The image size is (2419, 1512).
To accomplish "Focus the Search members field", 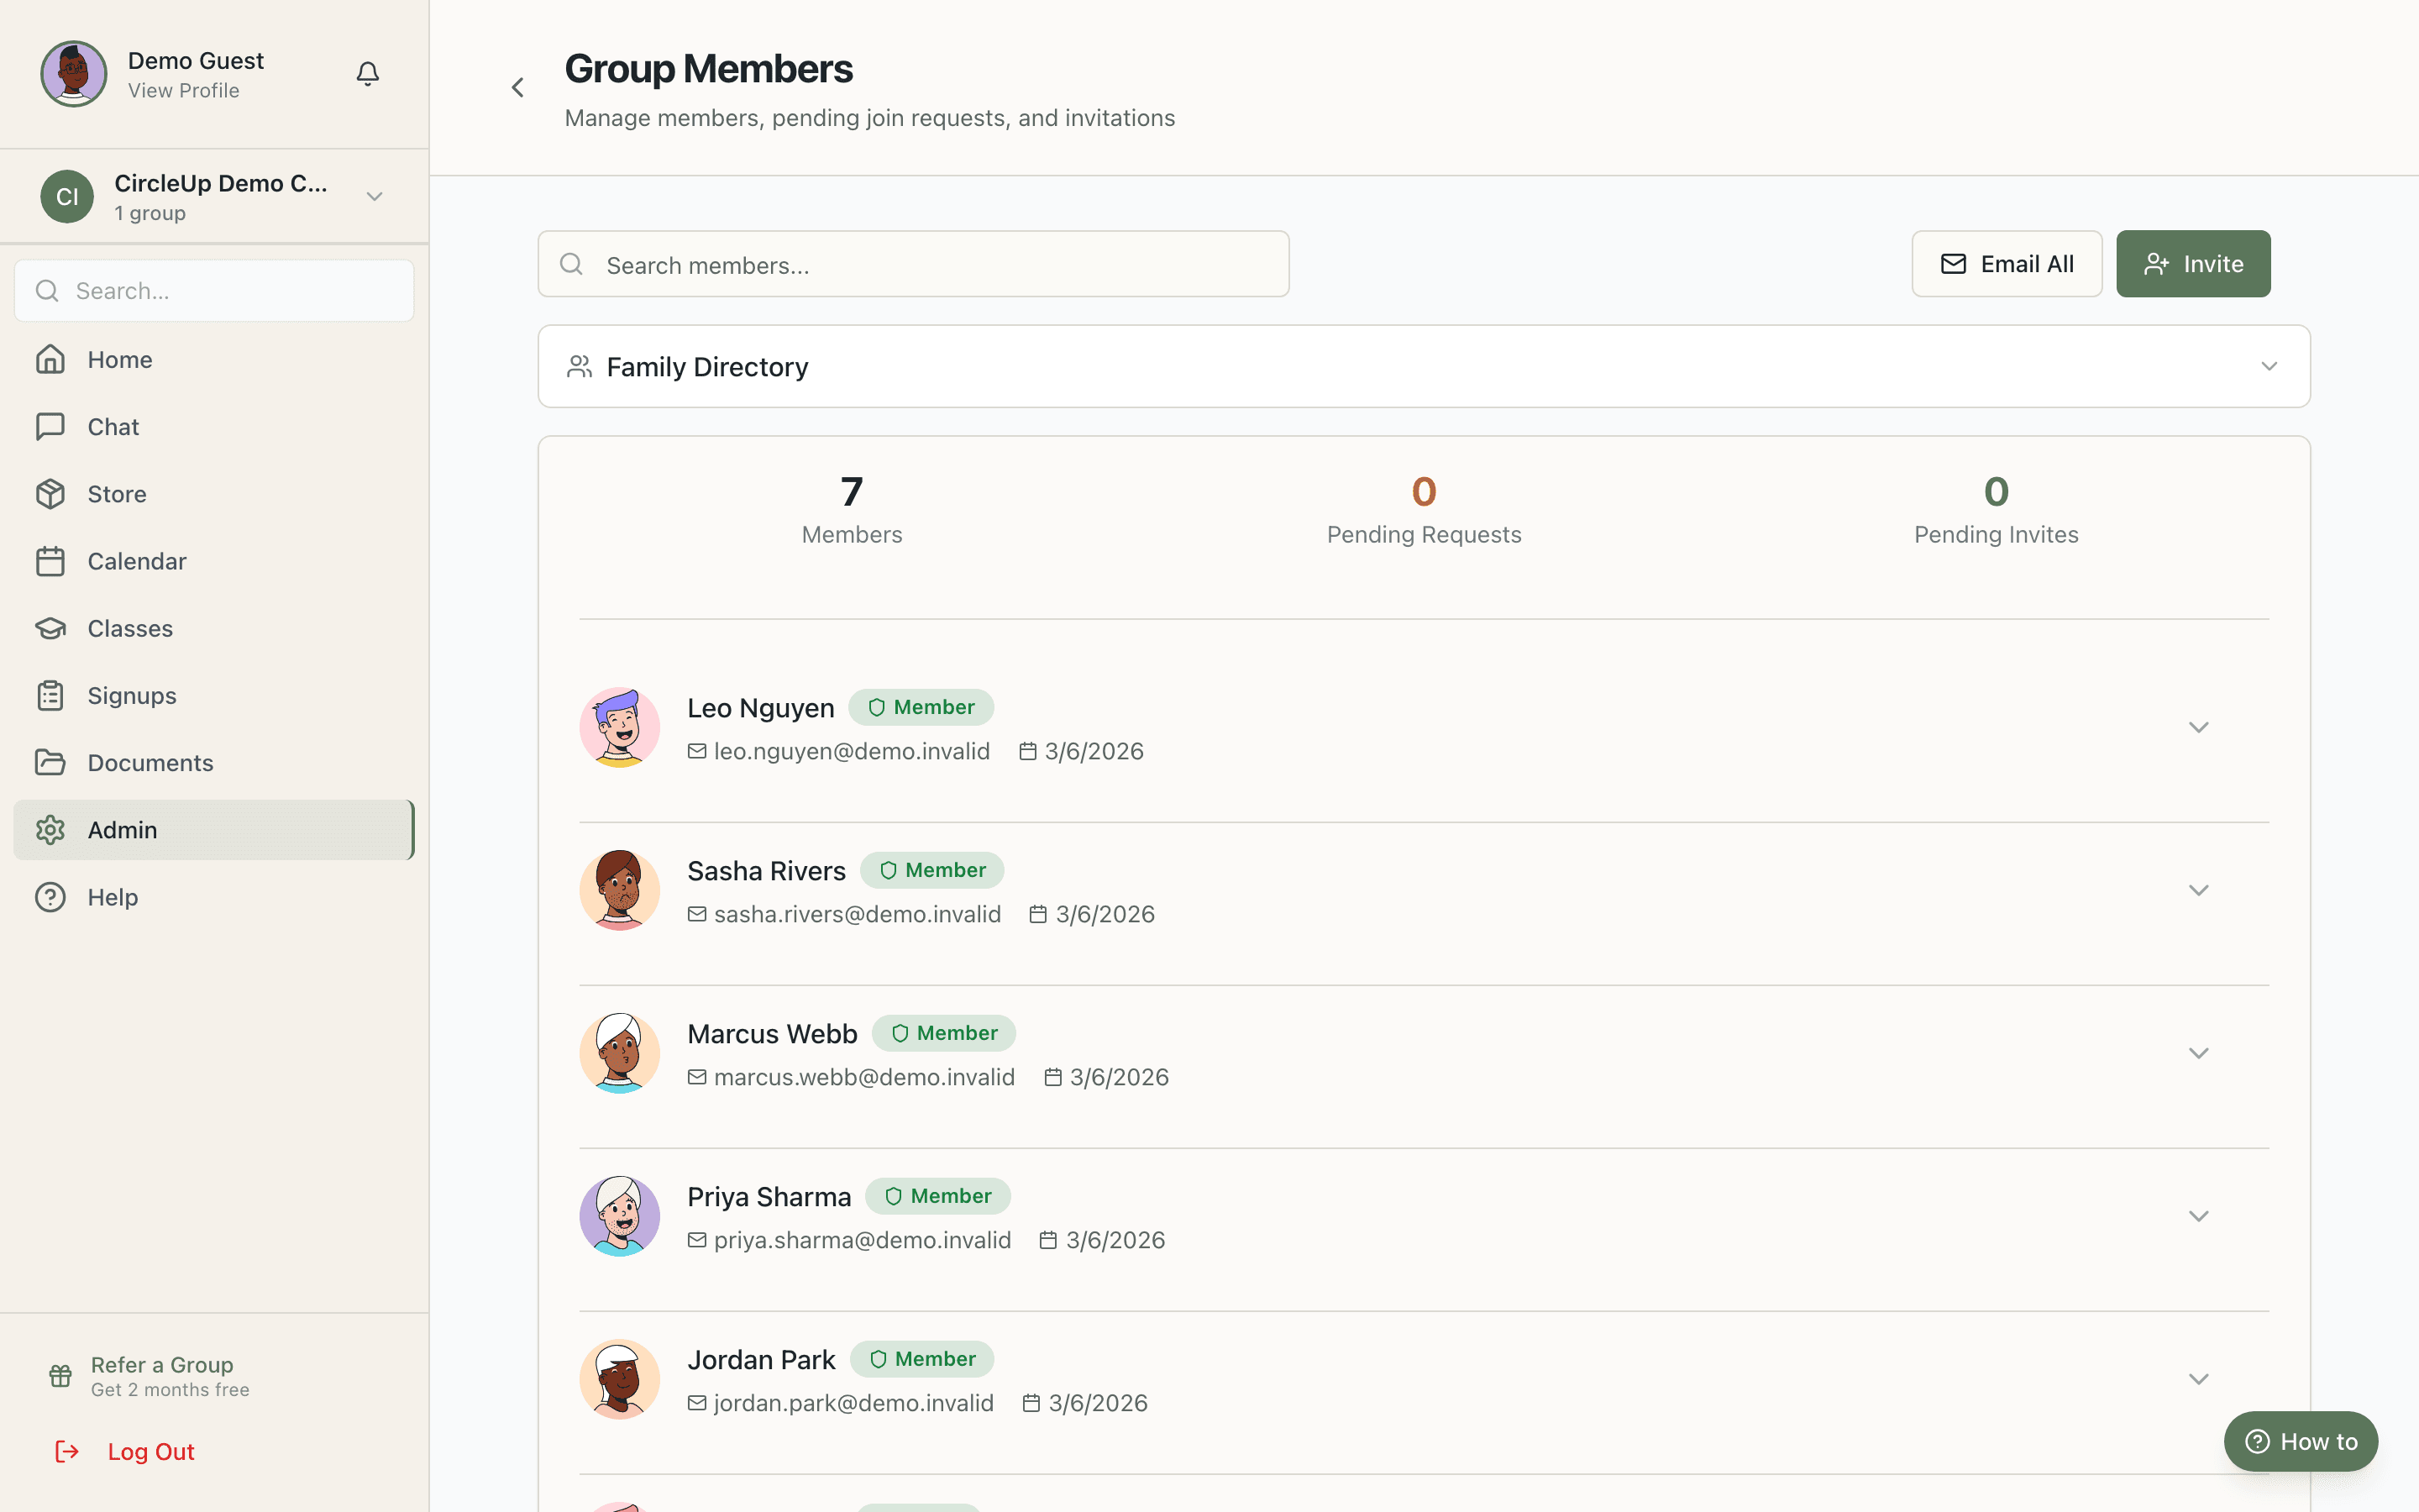I will [914, 264].
